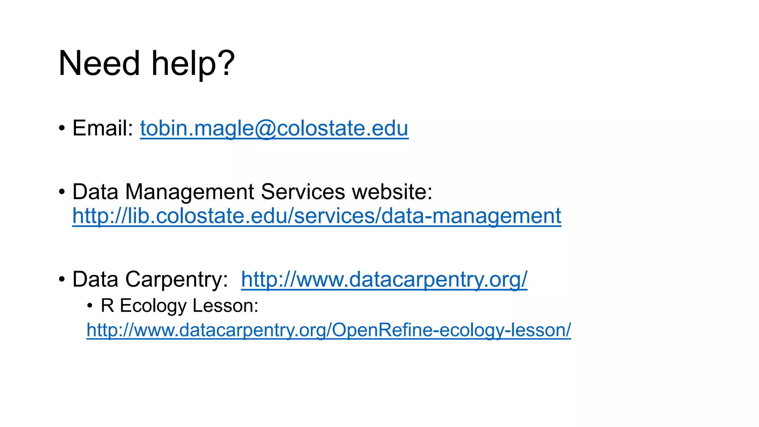Click the word 'help?' in the title
This screenshot has height=427, width=759.
(x=193, y=64)
